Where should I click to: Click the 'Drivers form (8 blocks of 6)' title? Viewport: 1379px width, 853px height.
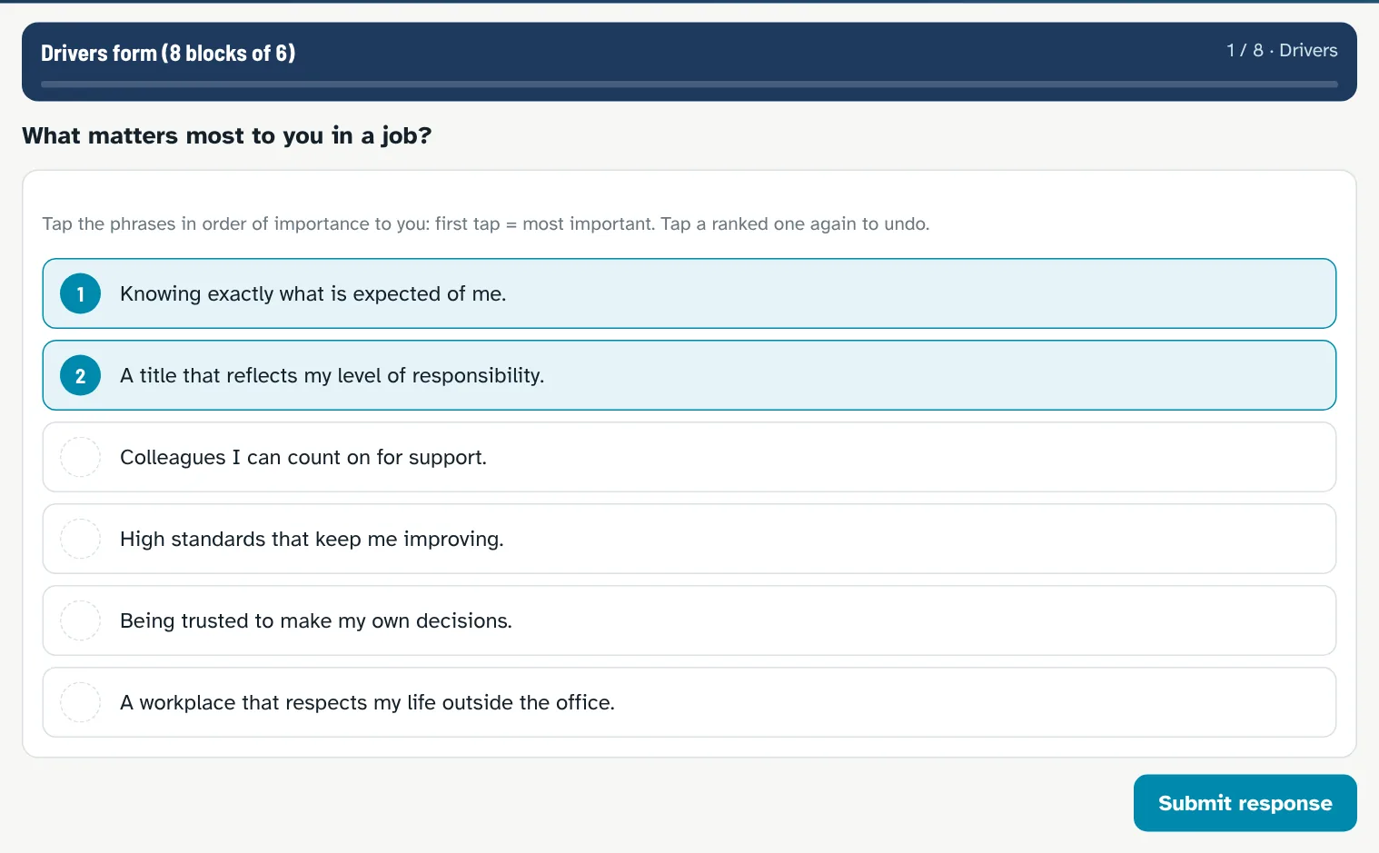pos(168,54)
